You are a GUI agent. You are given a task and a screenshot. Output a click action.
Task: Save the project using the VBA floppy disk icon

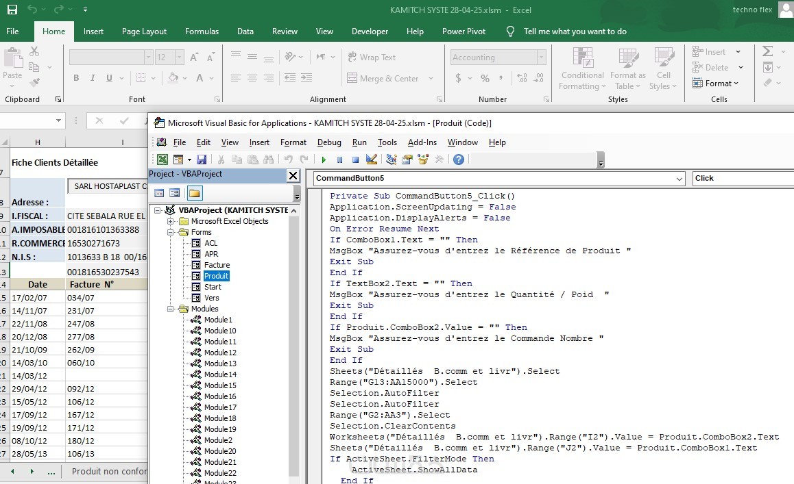202,160
